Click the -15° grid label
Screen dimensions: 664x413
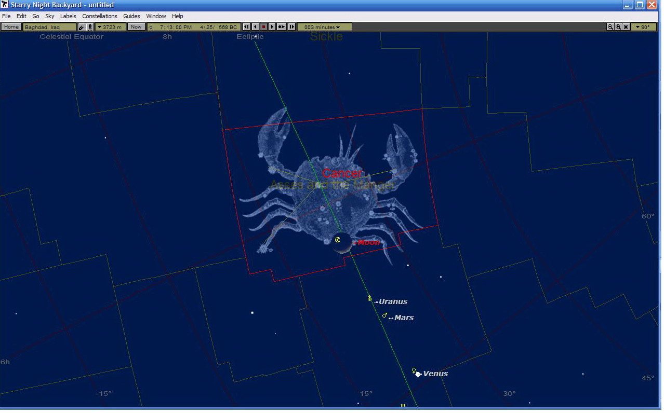(x=103, y=393)
